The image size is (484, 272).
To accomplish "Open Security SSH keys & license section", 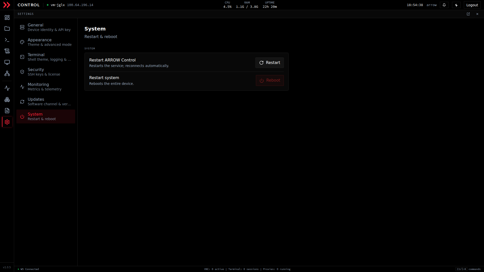I will click(46, 72).
